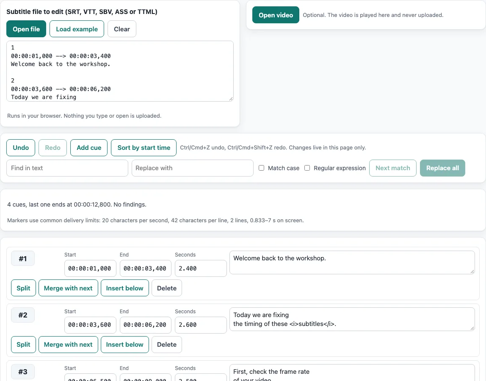This screenshot has height=381, width=486.
Task: Click the Redo button
Action: (x=52, y=148)
